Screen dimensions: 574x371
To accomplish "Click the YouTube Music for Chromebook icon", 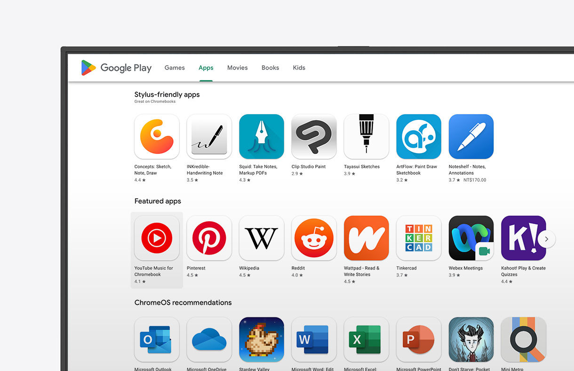I will pos(157,238).
